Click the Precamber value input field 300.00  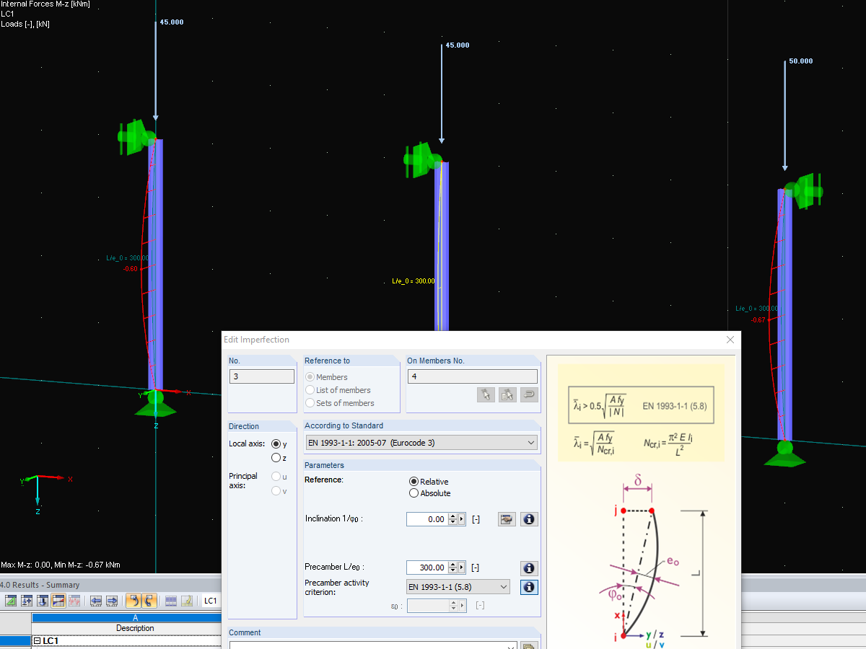click(x=427, y=568)
